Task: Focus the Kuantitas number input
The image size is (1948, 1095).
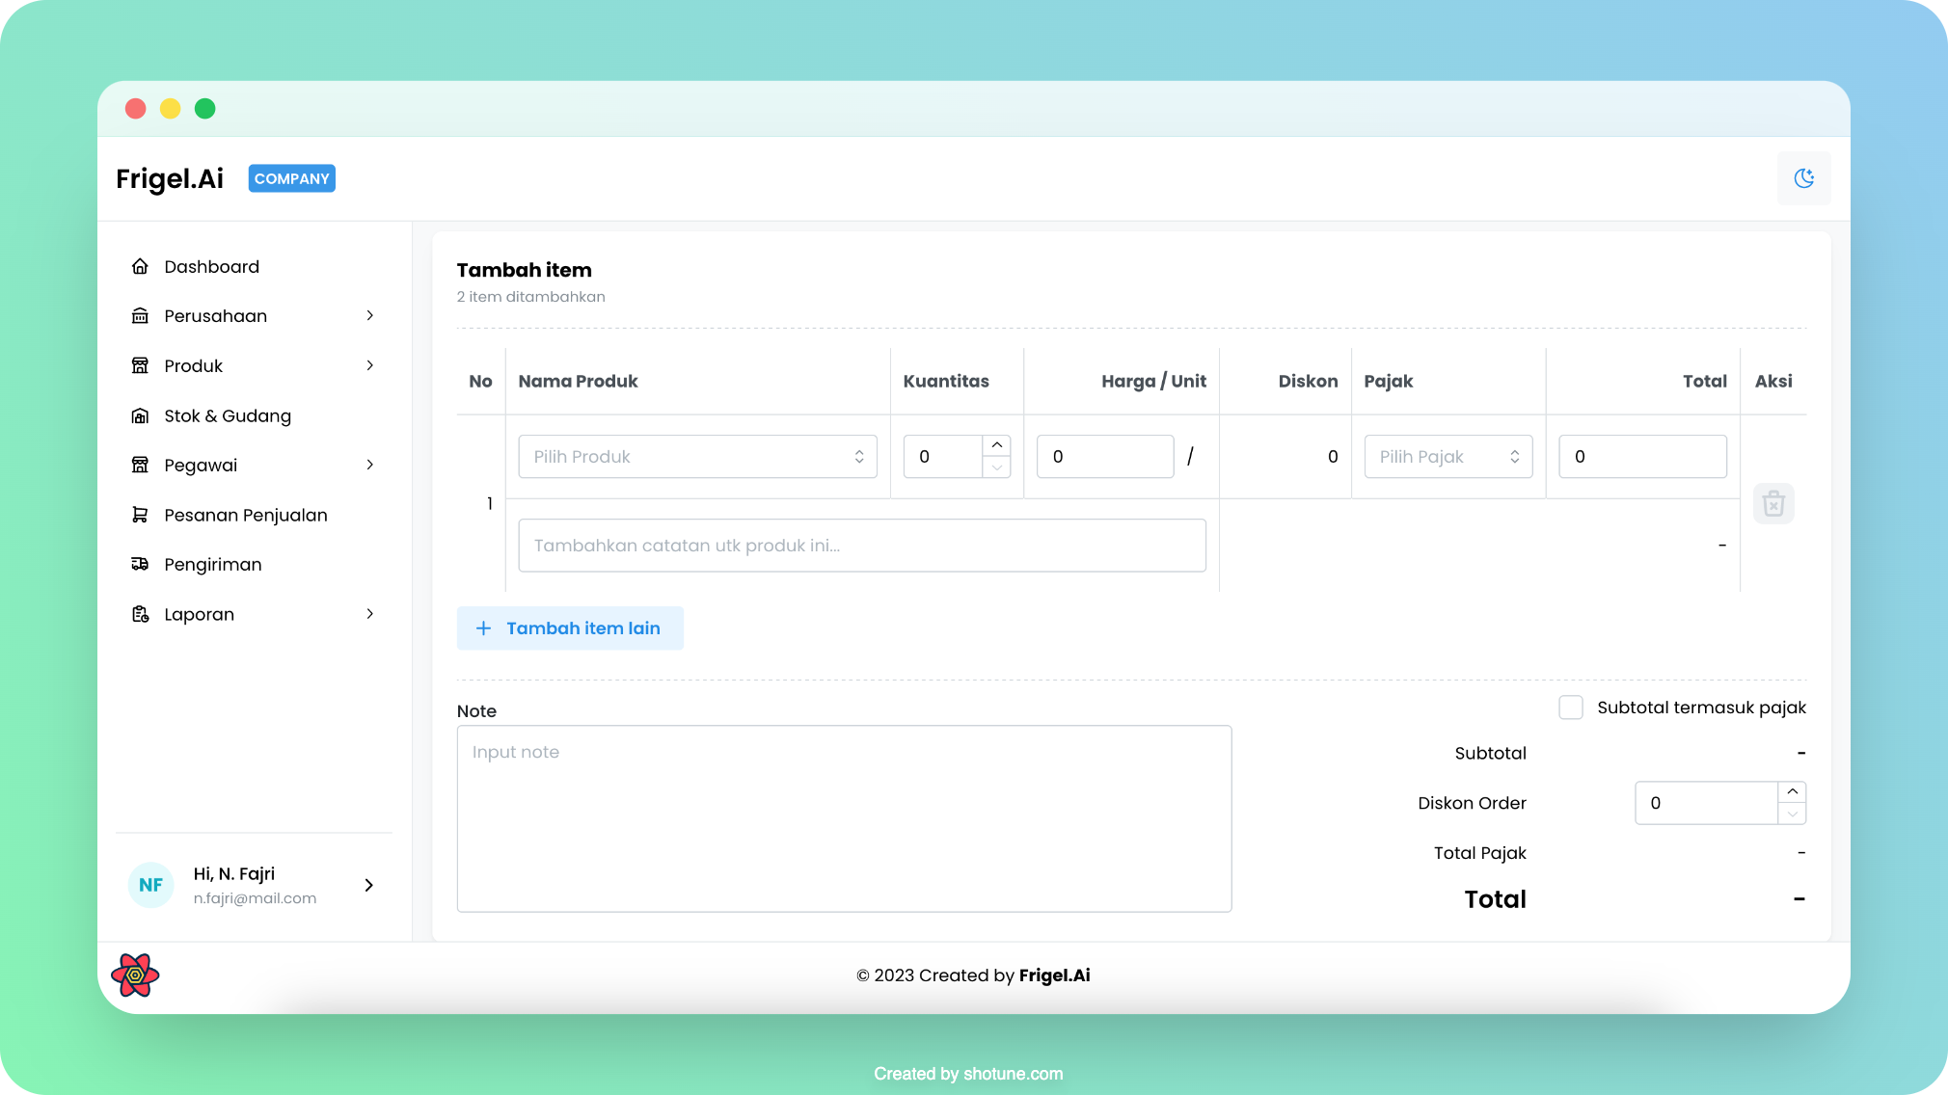Action: tap(943, 456)
